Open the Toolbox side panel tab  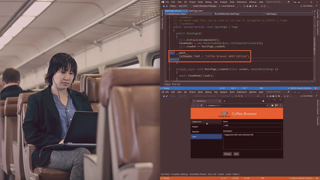[x=162, y=13]
